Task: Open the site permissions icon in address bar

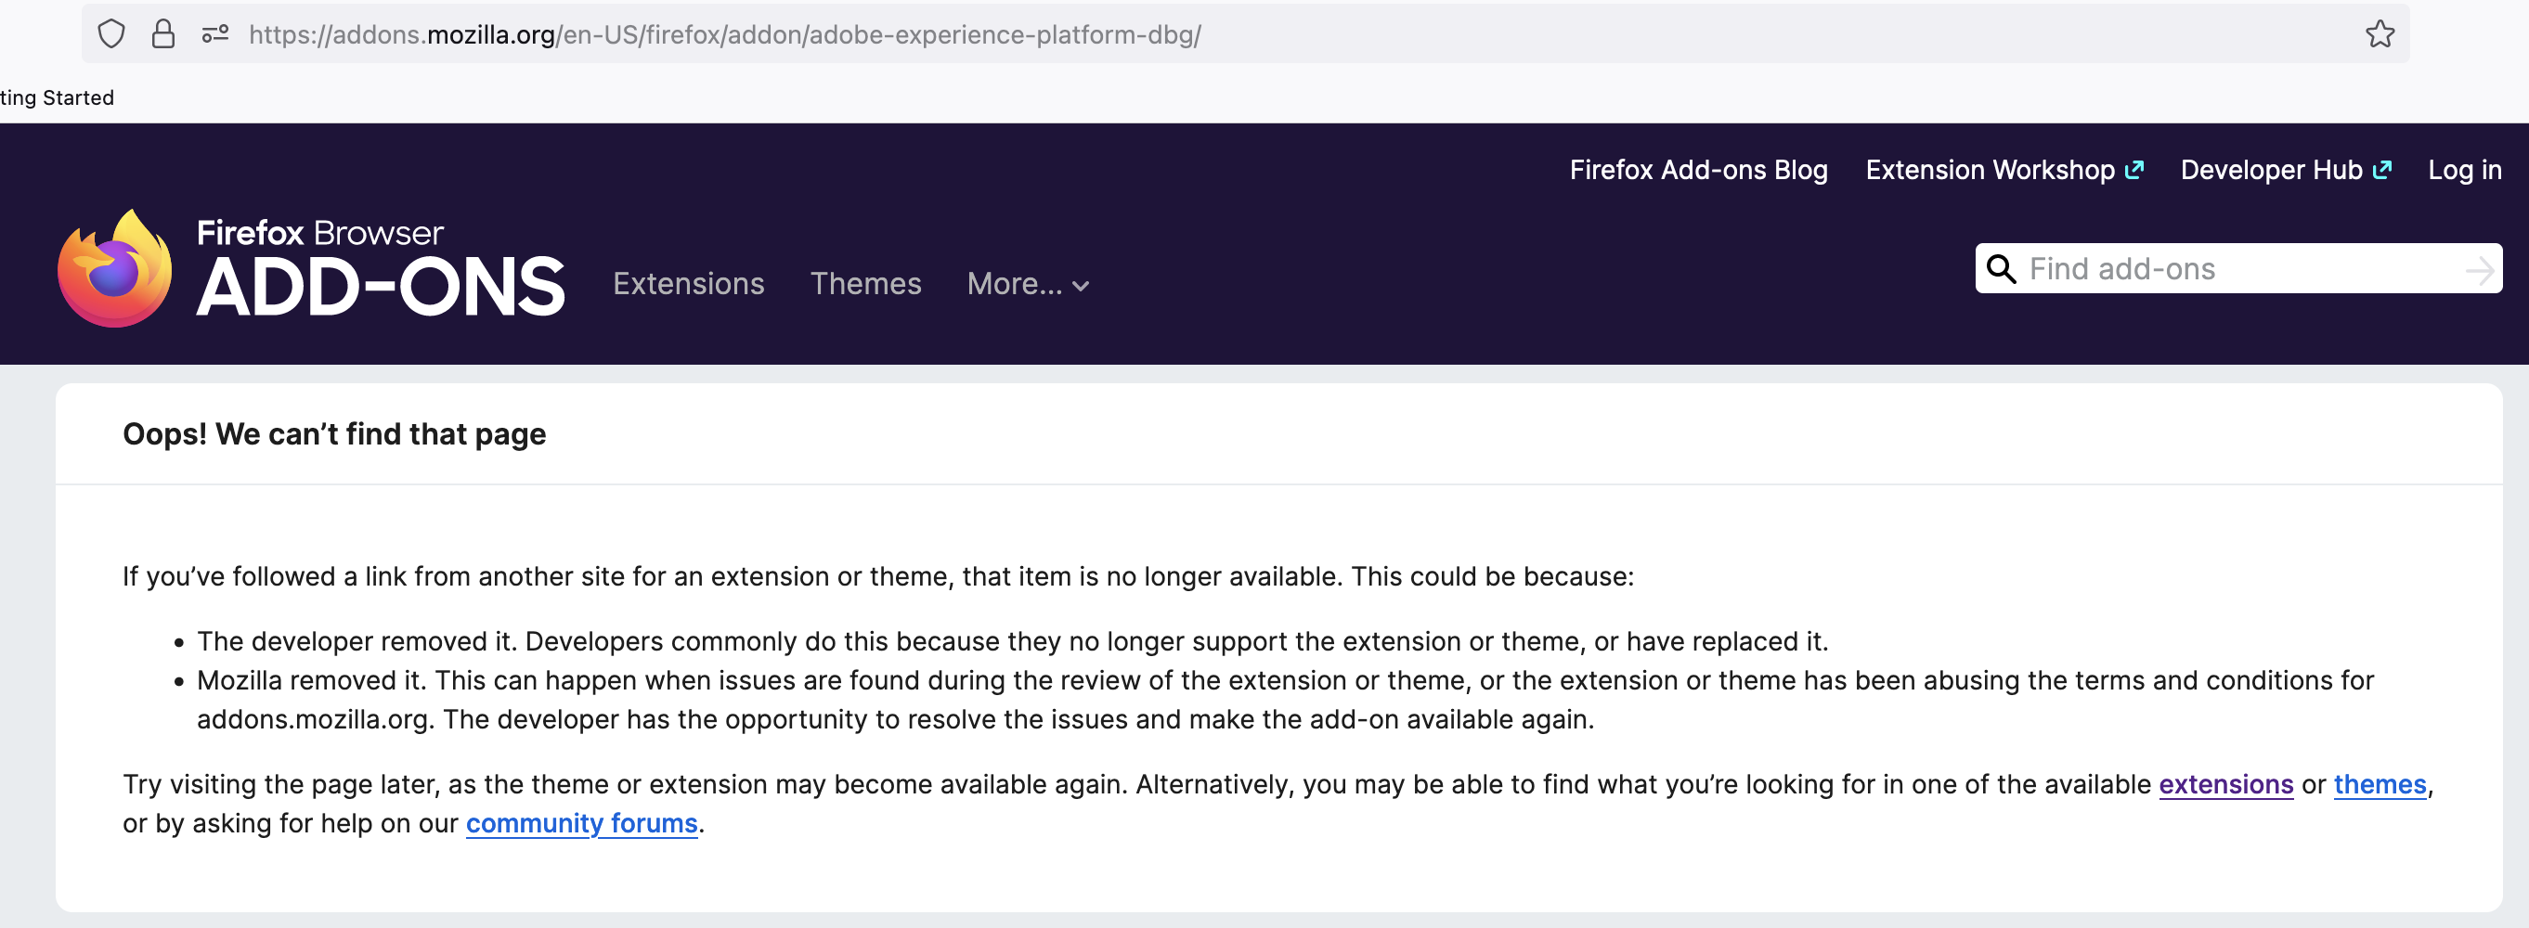Action: click(x=215, y=34)
